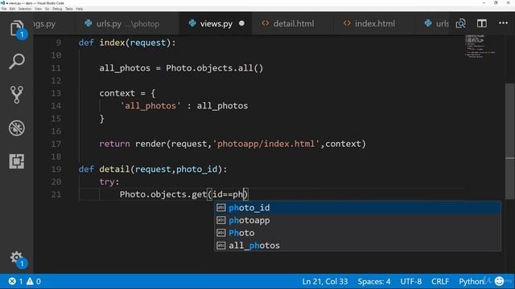The width and height of the screenshot is (515, 289).
Task: Open the Extensions view
Action: 16,161
